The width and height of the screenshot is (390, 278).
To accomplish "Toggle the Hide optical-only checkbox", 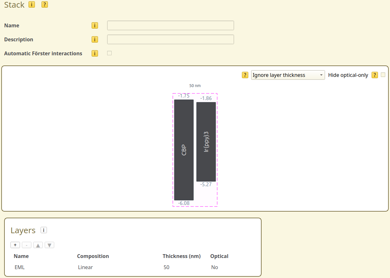I will click(383, 75).
